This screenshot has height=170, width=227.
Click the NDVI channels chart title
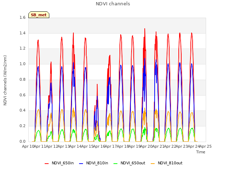coord(113,4)
